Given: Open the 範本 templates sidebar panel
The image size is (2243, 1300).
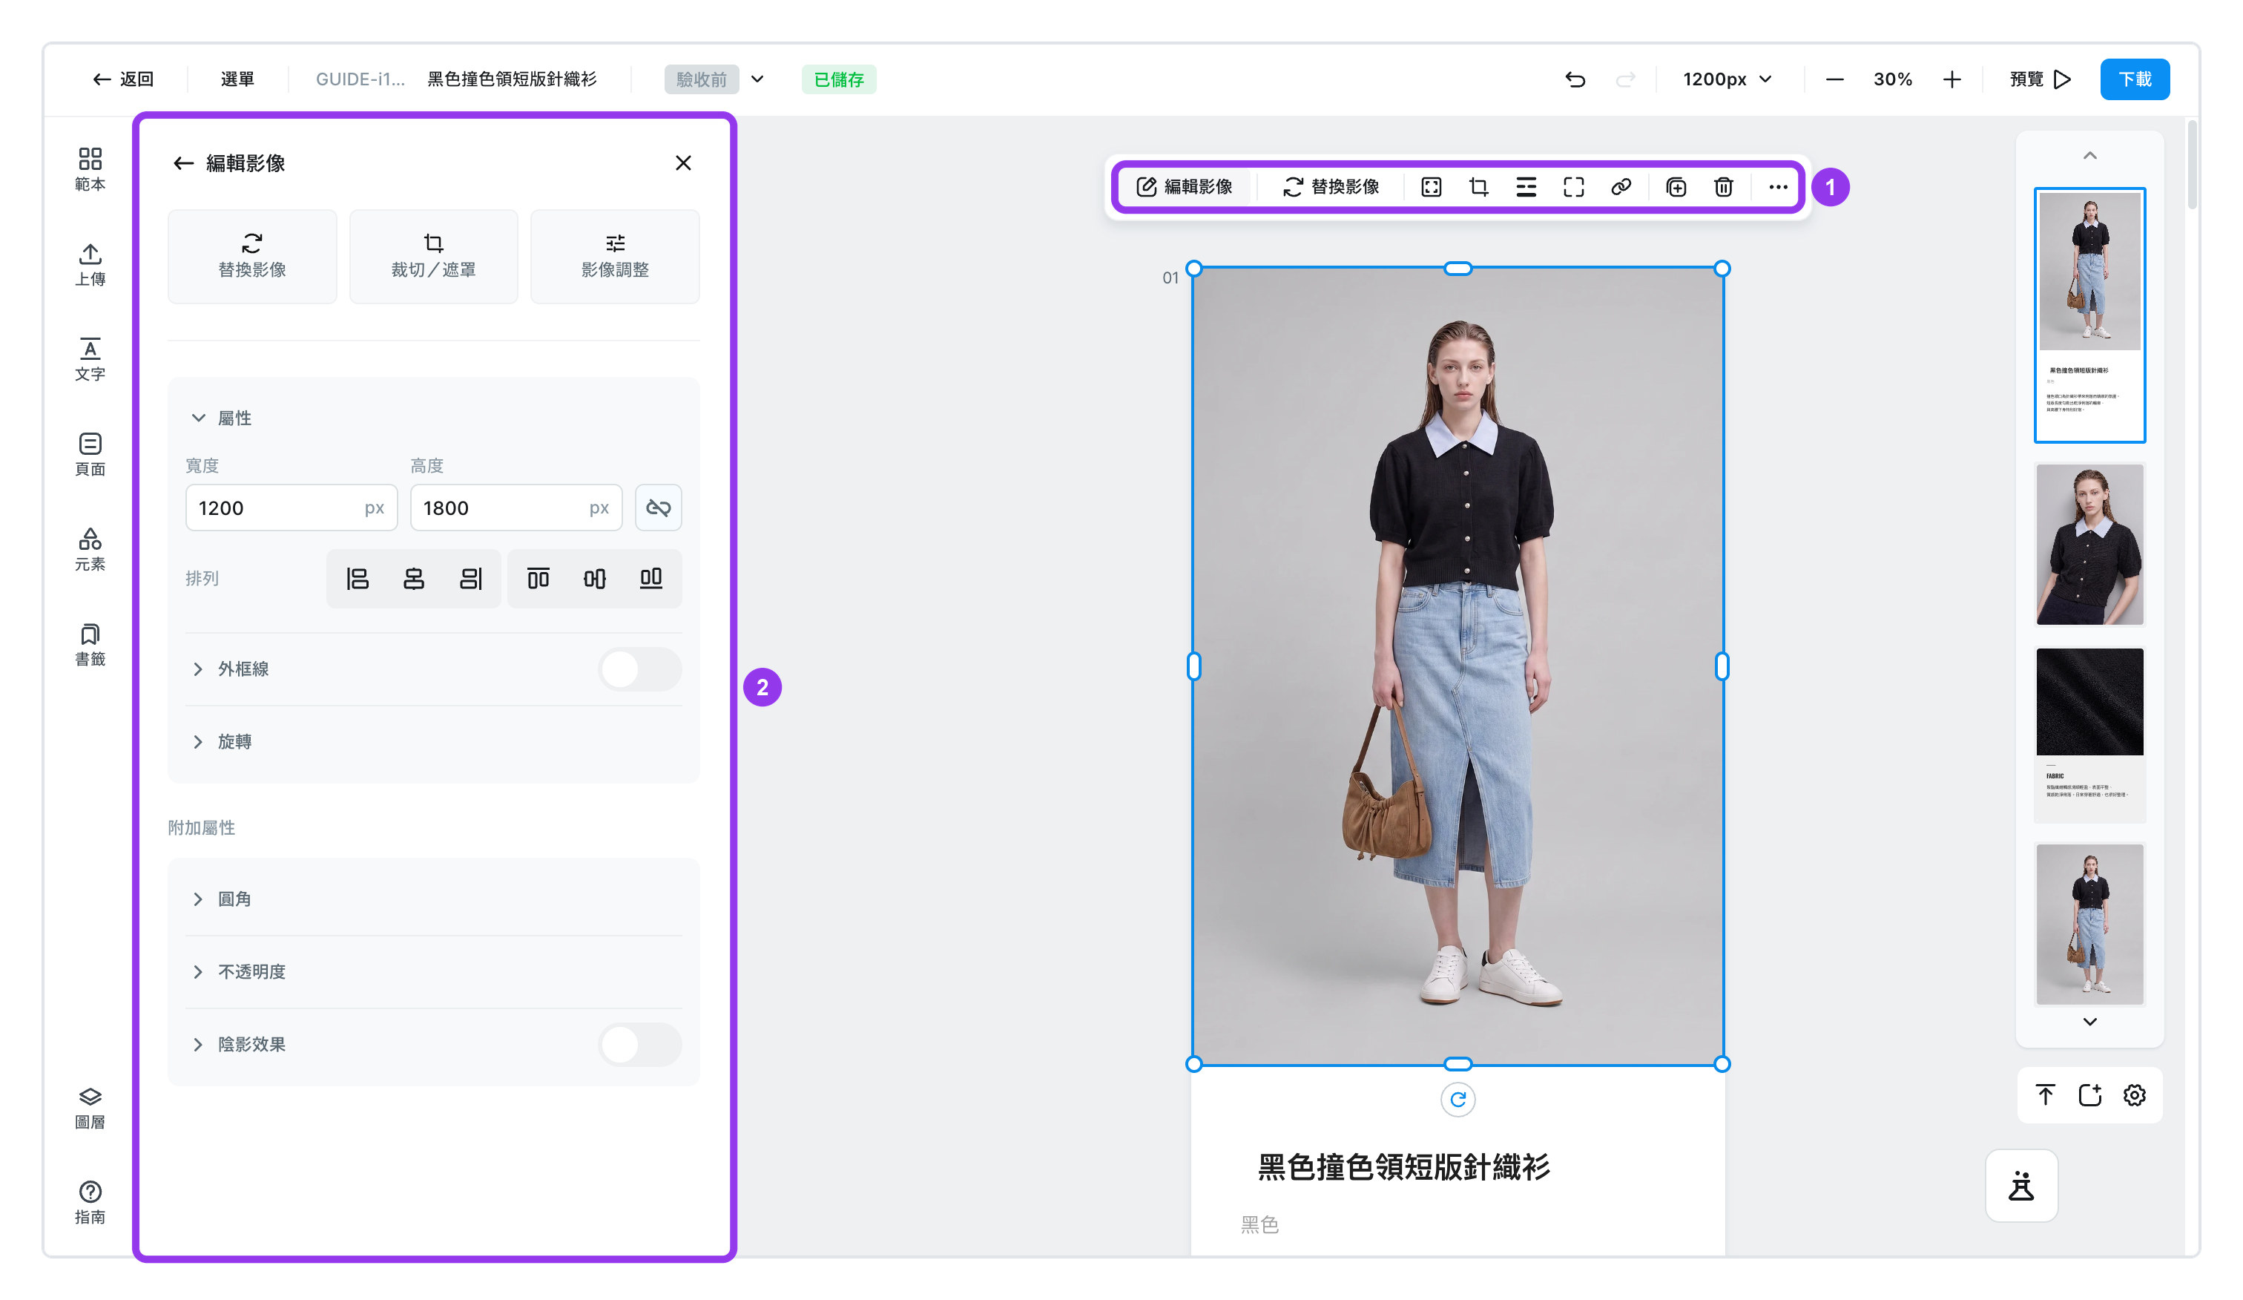Looking at the screenshot, I should (x=90, y=169).
